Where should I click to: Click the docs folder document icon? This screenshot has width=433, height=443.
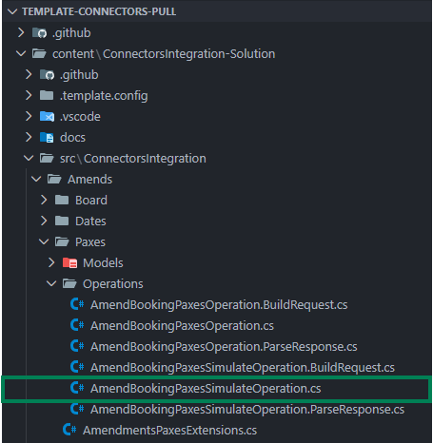(x=47, y=137)
